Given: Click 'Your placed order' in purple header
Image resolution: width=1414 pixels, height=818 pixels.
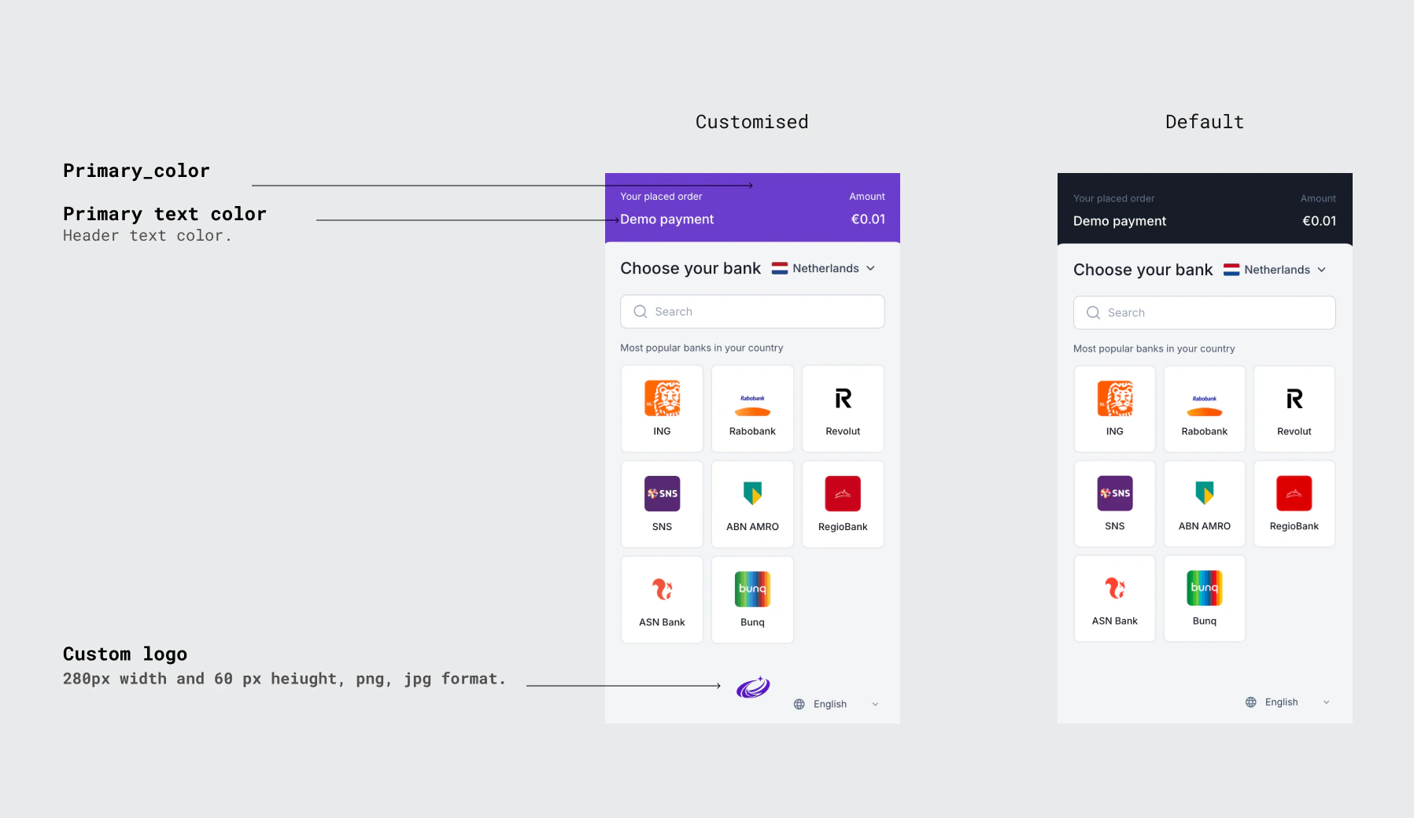Looking at the screenshot, I should [x=661, y=197].
